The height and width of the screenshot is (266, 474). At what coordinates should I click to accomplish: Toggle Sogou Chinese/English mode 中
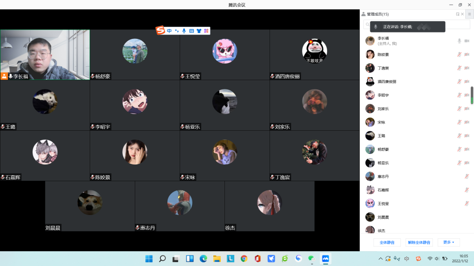(170, 31)
